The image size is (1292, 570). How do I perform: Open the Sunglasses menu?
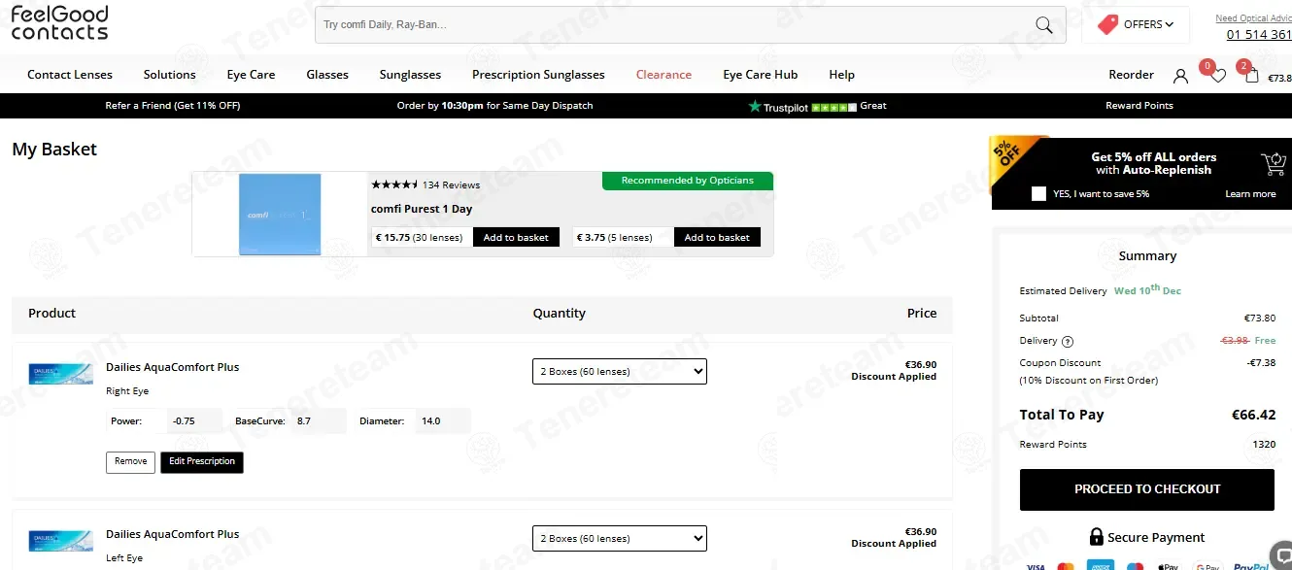click(410, 75)
